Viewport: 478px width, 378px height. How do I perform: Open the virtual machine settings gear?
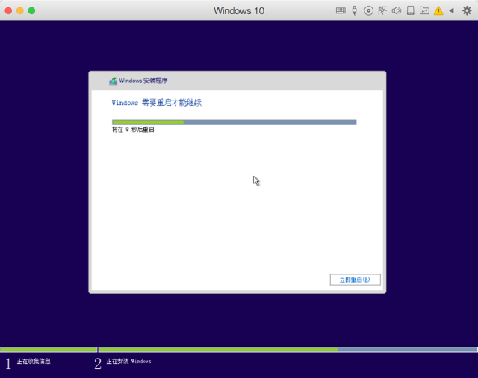tap(467, 11)
